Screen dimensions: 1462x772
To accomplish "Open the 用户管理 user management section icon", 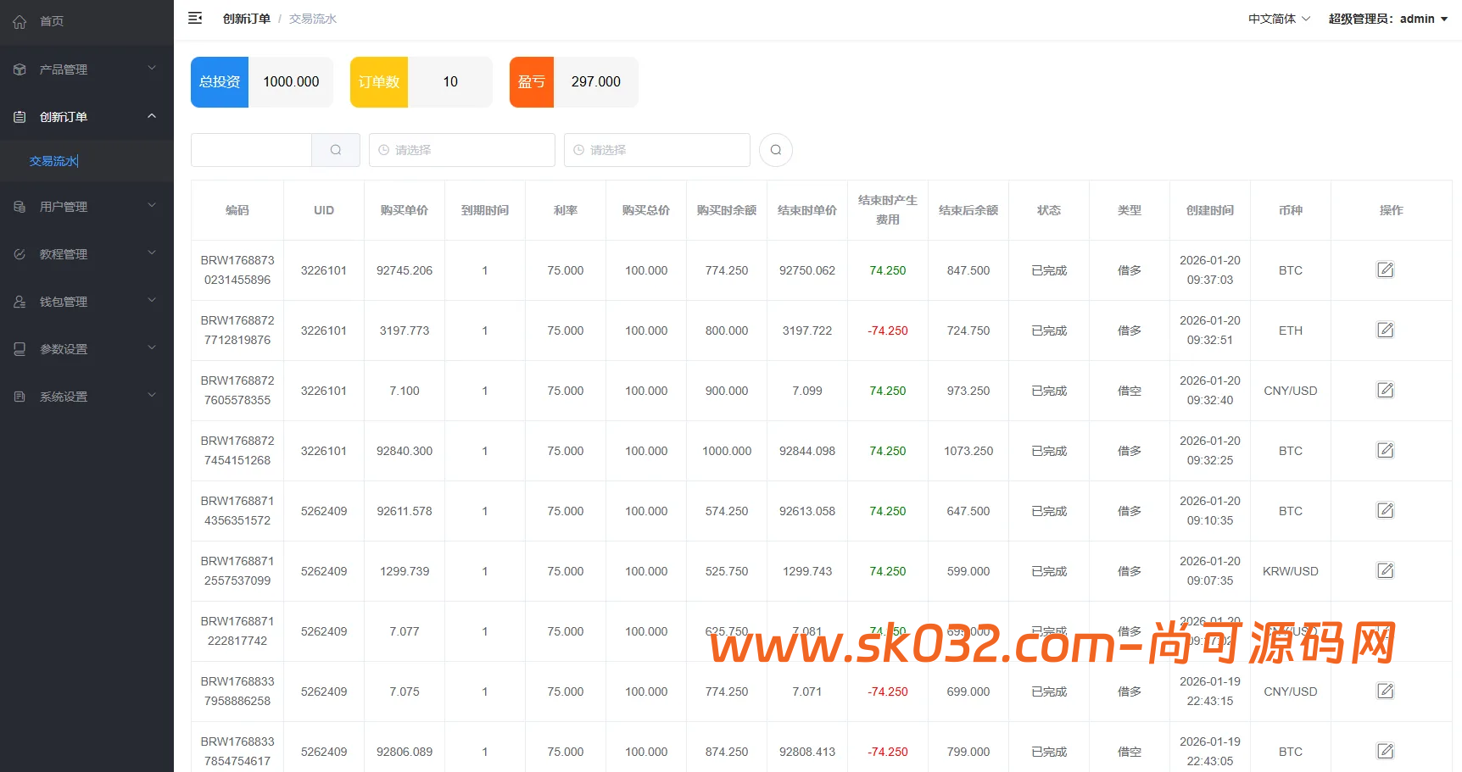I will click(x=20, y=206).
